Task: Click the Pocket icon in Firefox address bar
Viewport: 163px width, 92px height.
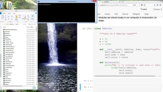Action: (142, 5)
